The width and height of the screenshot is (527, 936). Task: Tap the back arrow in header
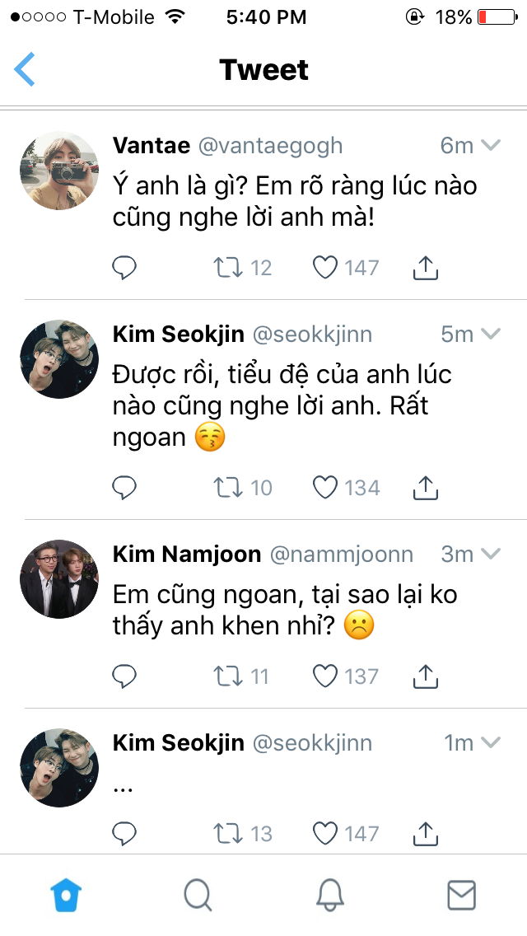click(x=25, y=69)
